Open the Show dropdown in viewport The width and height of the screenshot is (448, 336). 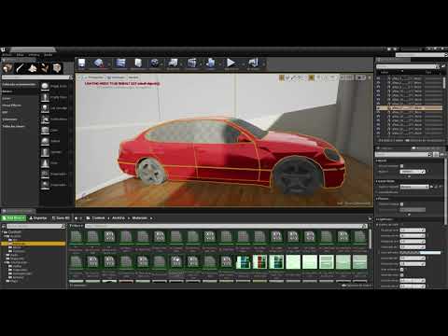pos(133,77)
